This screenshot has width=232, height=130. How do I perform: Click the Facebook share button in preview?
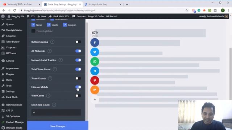click(x=95, y=43)
